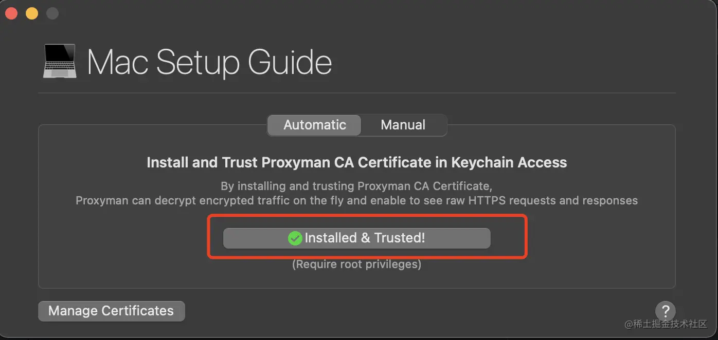Open help with the question mark button
The image size is (718, 340).
coord(665,311)
